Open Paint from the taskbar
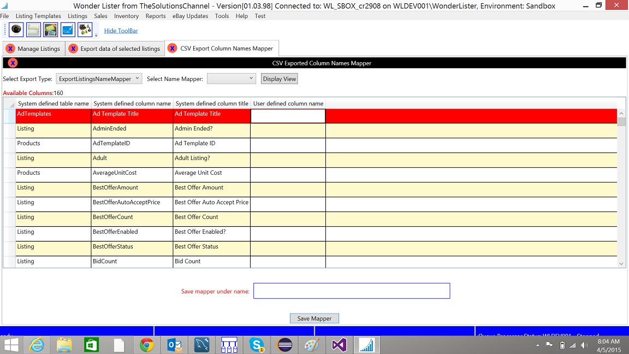Screen dimensions: 629x354 coord(312,345)
